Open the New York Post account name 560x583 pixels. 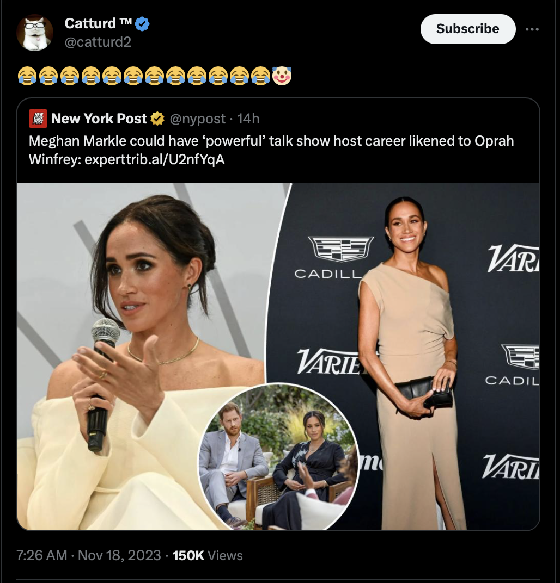(99, 119)
